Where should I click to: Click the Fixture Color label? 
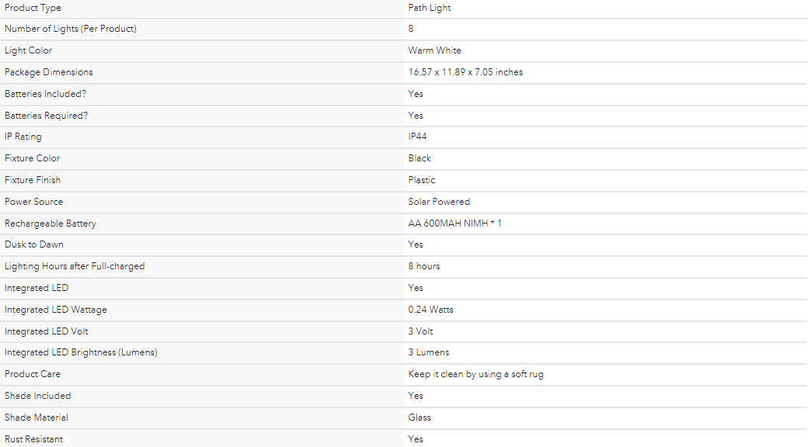click(x=32, y=158)
